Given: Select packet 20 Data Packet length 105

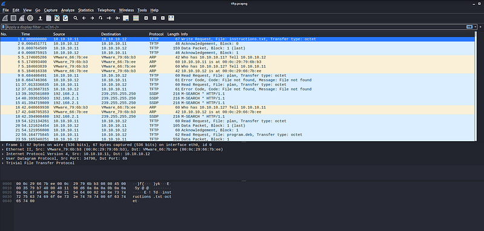Looking at the screenshot, I should pyautogui.click(x=237, y=125).
